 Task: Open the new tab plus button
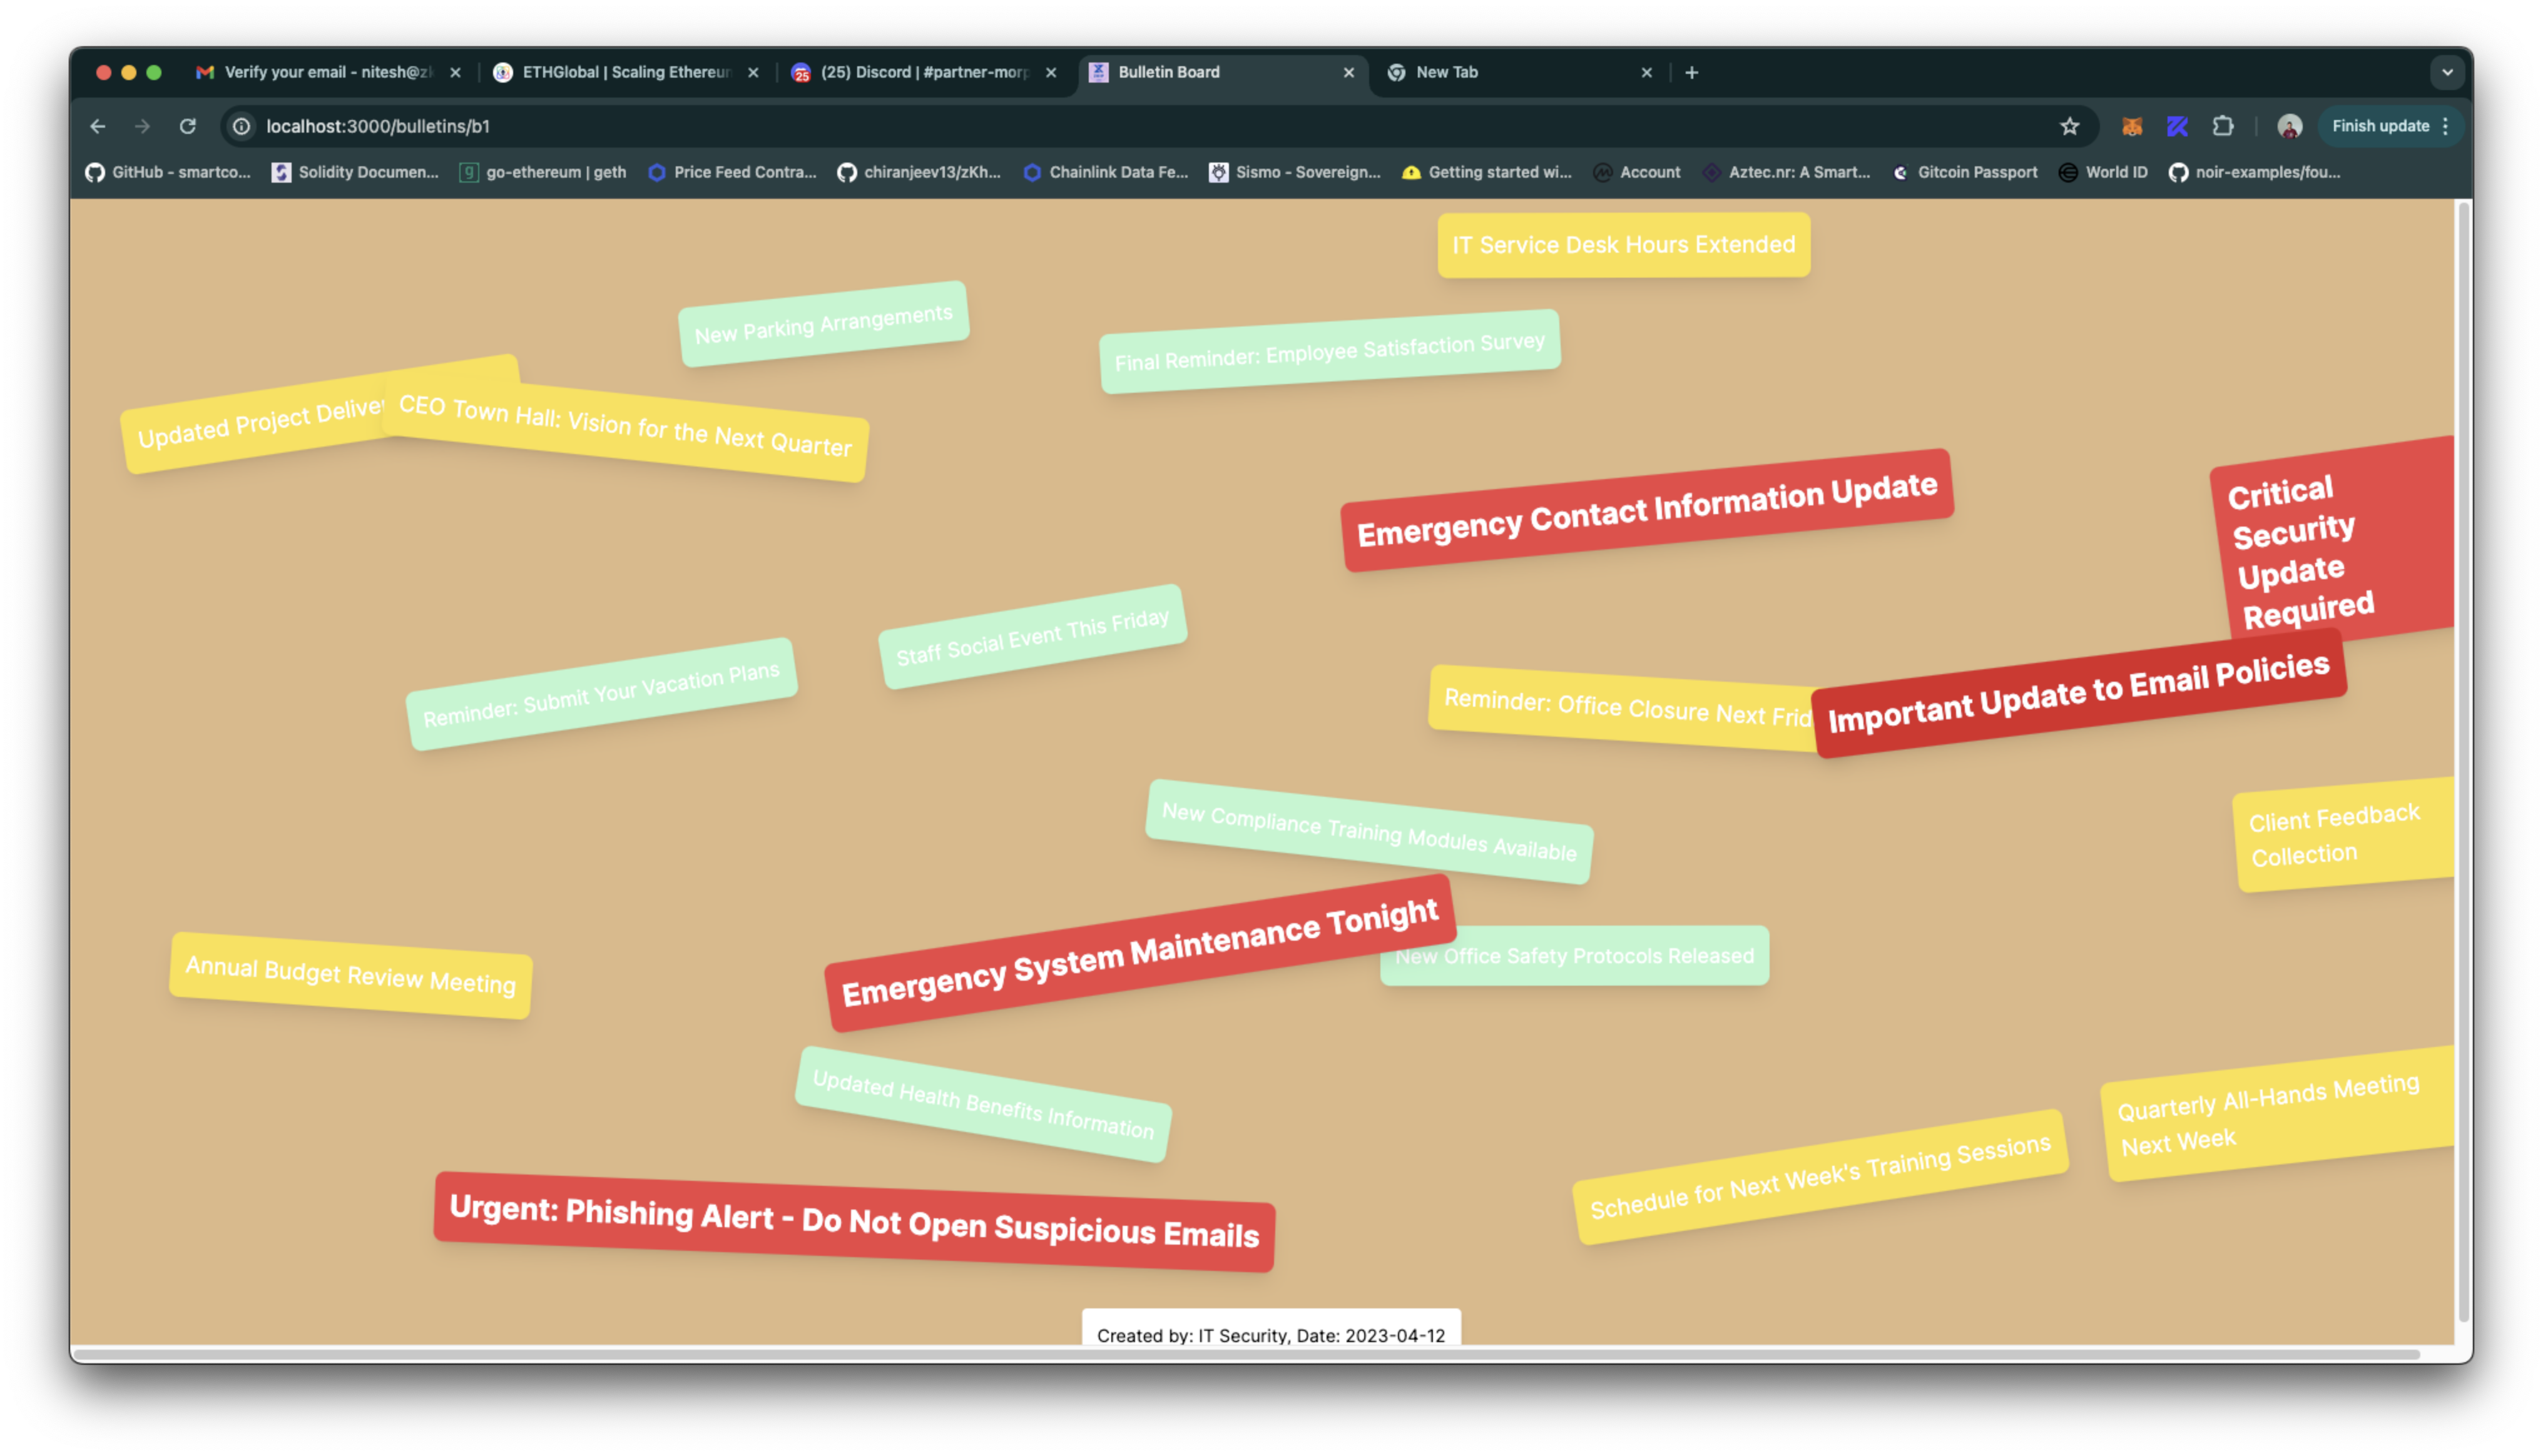click(1691, 72)
